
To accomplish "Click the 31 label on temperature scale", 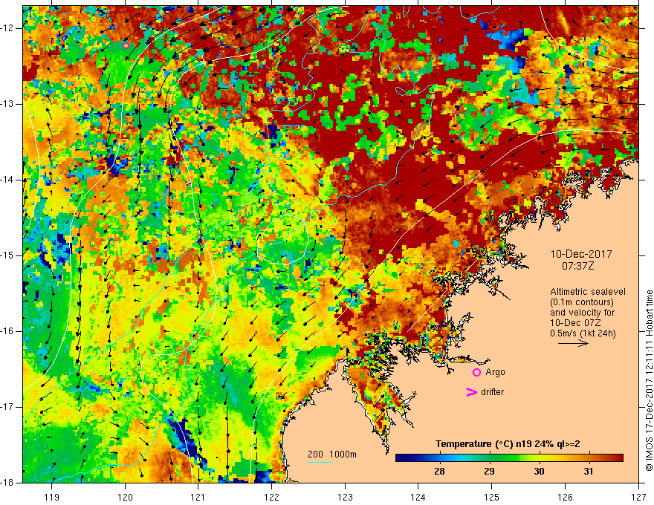I will (x=588, y=472).
